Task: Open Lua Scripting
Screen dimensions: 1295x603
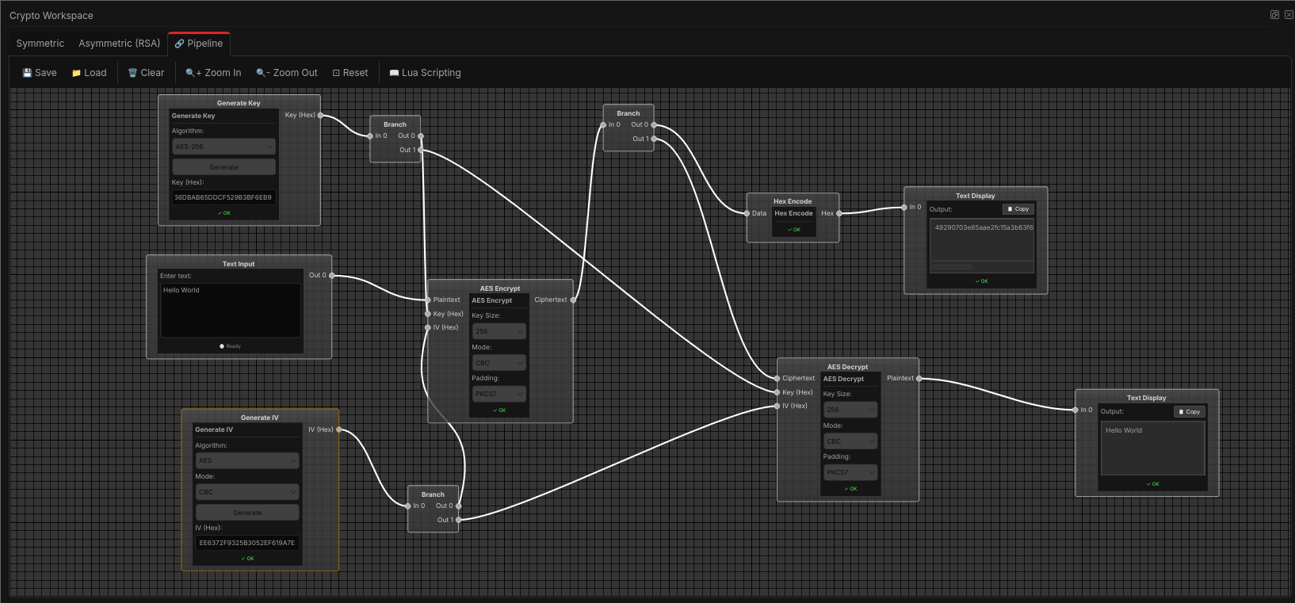Action: [x=425, y=73]
